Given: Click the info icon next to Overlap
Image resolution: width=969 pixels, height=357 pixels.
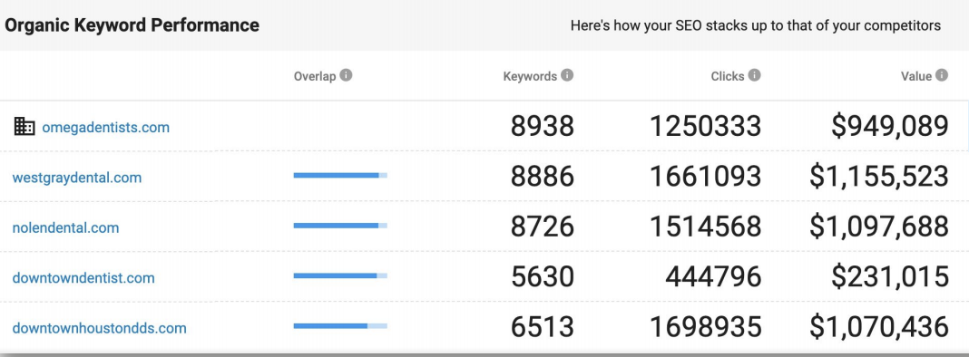Looking at the screenshot, I should click(346, 75).
